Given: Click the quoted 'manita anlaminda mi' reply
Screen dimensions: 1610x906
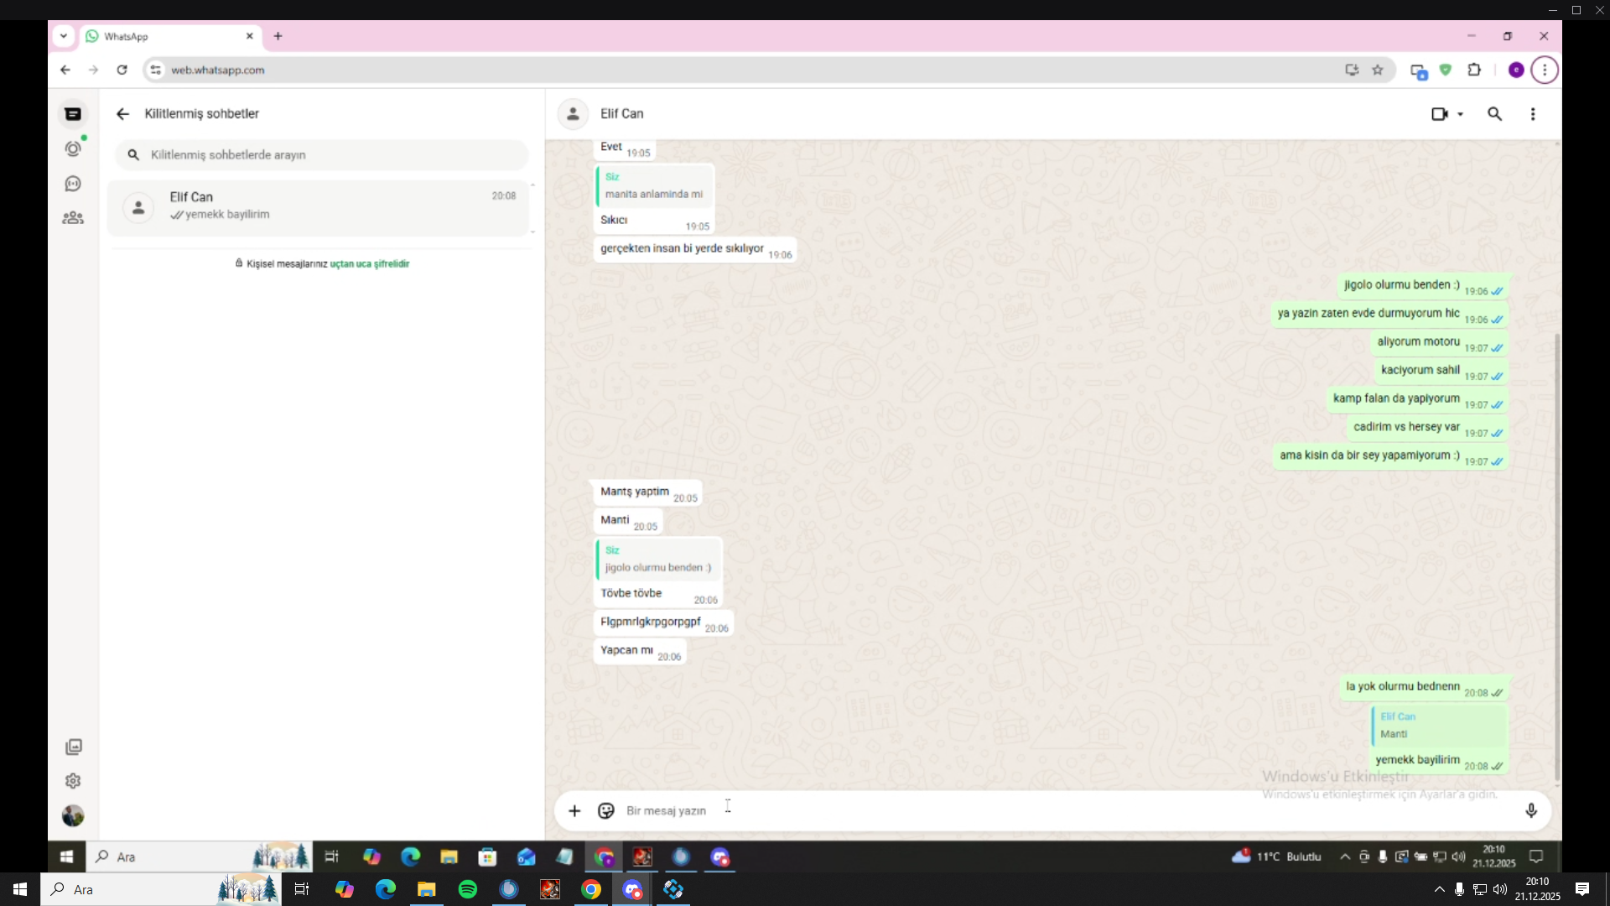Looking at the screenshot, I should (654, 185).
